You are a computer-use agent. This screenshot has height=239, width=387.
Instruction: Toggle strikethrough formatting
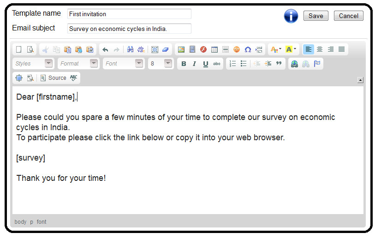(217, 64)
